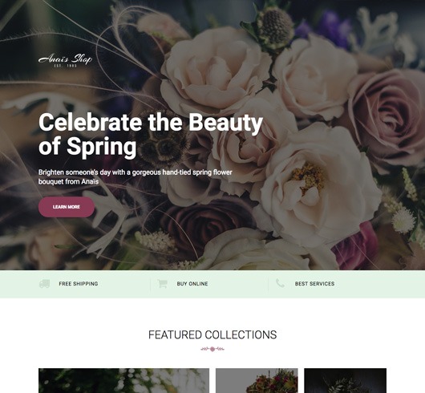
Task: Click the phone handset icon
Action: pos(280,283)
